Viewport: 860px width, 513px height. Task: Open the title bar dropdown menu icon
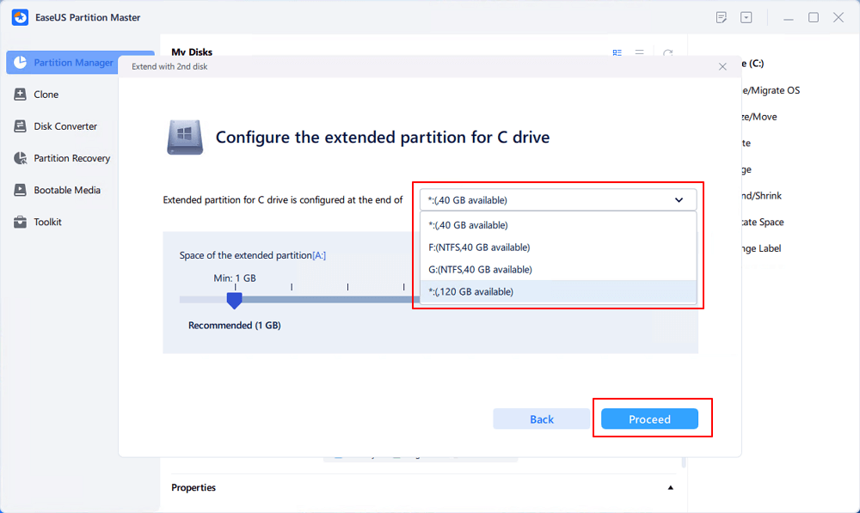click(x=746, y=17)
